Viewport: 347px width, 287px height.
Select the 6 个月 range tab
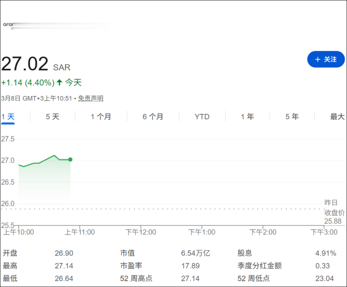tap(153, 117)
